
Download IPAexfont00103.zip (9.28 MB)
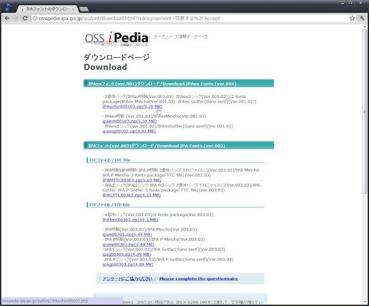click(x=132, y=106)
